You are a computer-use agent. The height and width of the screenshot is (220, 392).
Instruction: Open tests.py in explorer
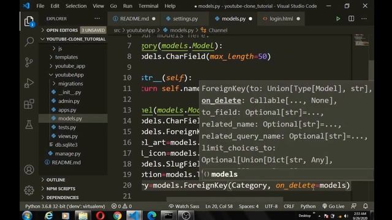(x=67, y=128)
